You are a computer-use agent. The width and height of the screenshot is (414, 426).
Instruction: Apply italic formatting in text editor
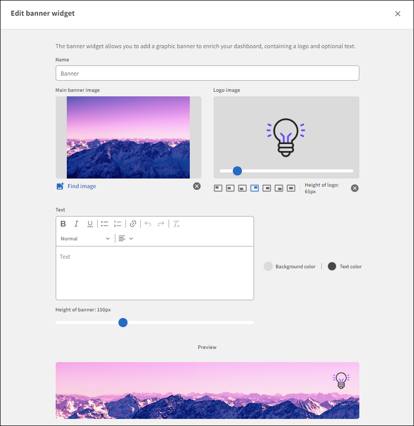(x=76, y=224)
